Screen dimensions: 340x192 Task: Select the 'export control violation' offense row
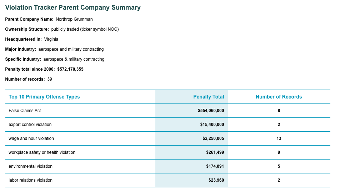click(x=168, y=125)
